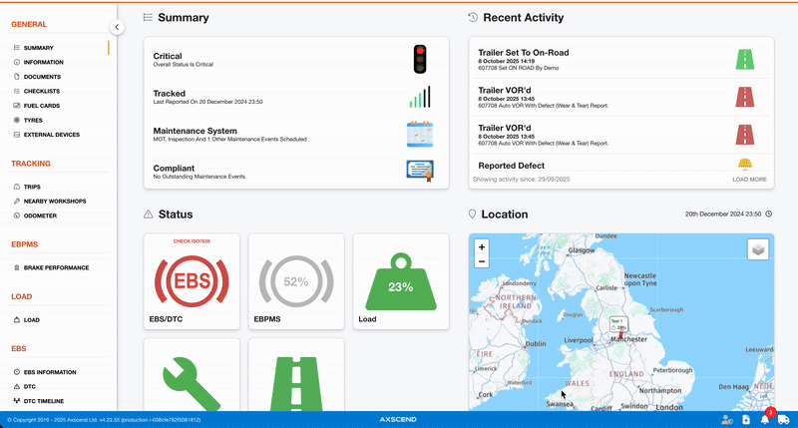The height and width of the screenshot is (428, 798).
Task: Click the add document icon in footer
Action: coord(746,420)
